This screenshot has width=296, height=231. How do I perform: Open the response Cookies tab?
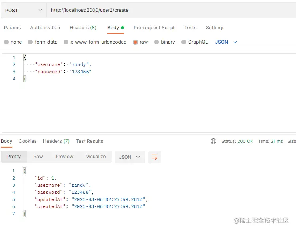28,141
